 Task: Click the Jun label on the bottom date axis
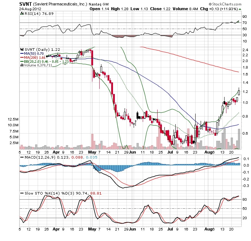[x=133, y=229]
